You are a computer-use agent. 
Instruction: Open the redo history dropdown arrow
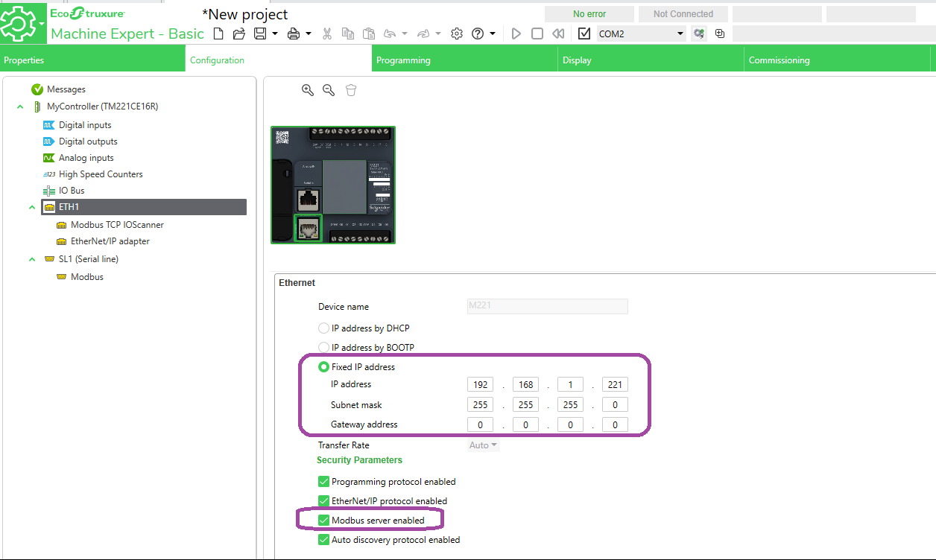pos(438,34)
